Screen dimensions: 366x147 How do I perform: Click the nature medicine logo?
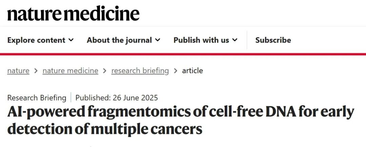[73, 13]
